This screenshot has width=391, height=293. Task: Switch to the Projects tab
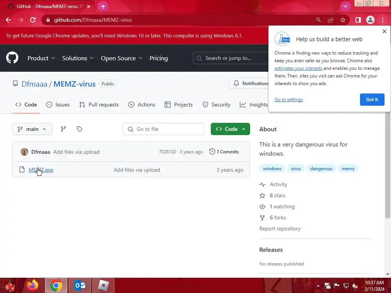click(x=179, y=105)
